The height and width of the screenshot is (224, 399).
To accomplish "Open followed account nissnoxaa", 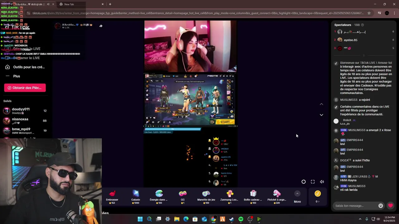I will point(25,121).
